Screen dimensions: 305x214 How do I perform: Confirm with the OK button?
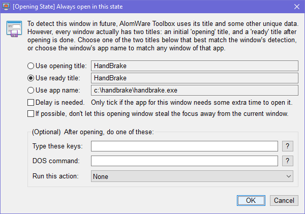(251, 200)
